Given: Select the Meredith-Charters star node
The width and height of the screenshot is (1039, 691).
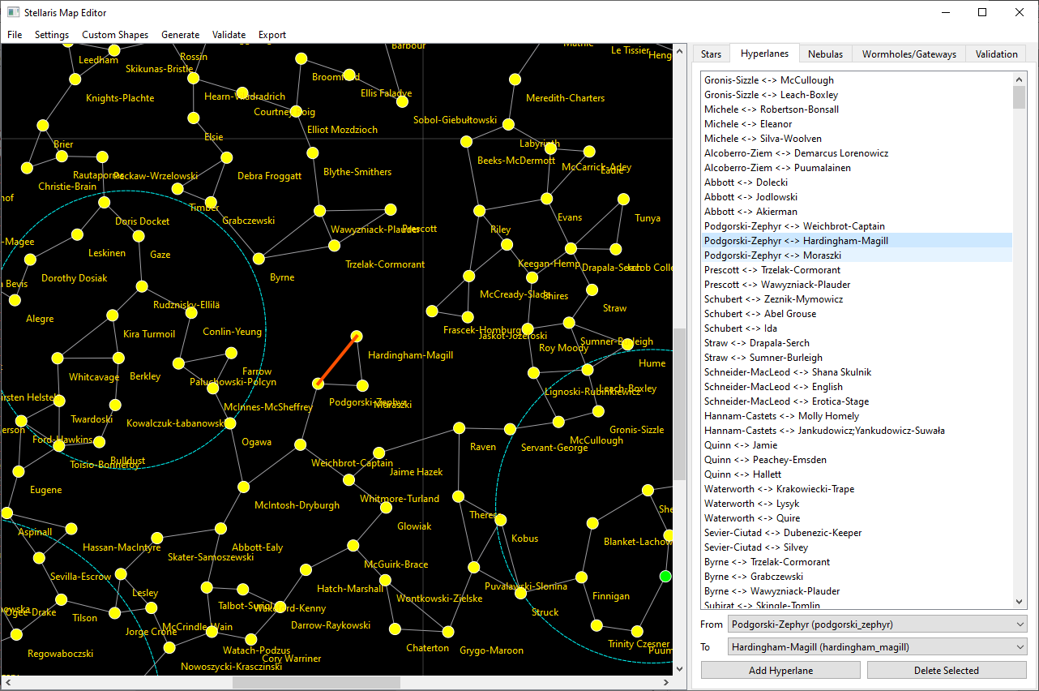Looking at the screenshot, I should click(515, 79).
